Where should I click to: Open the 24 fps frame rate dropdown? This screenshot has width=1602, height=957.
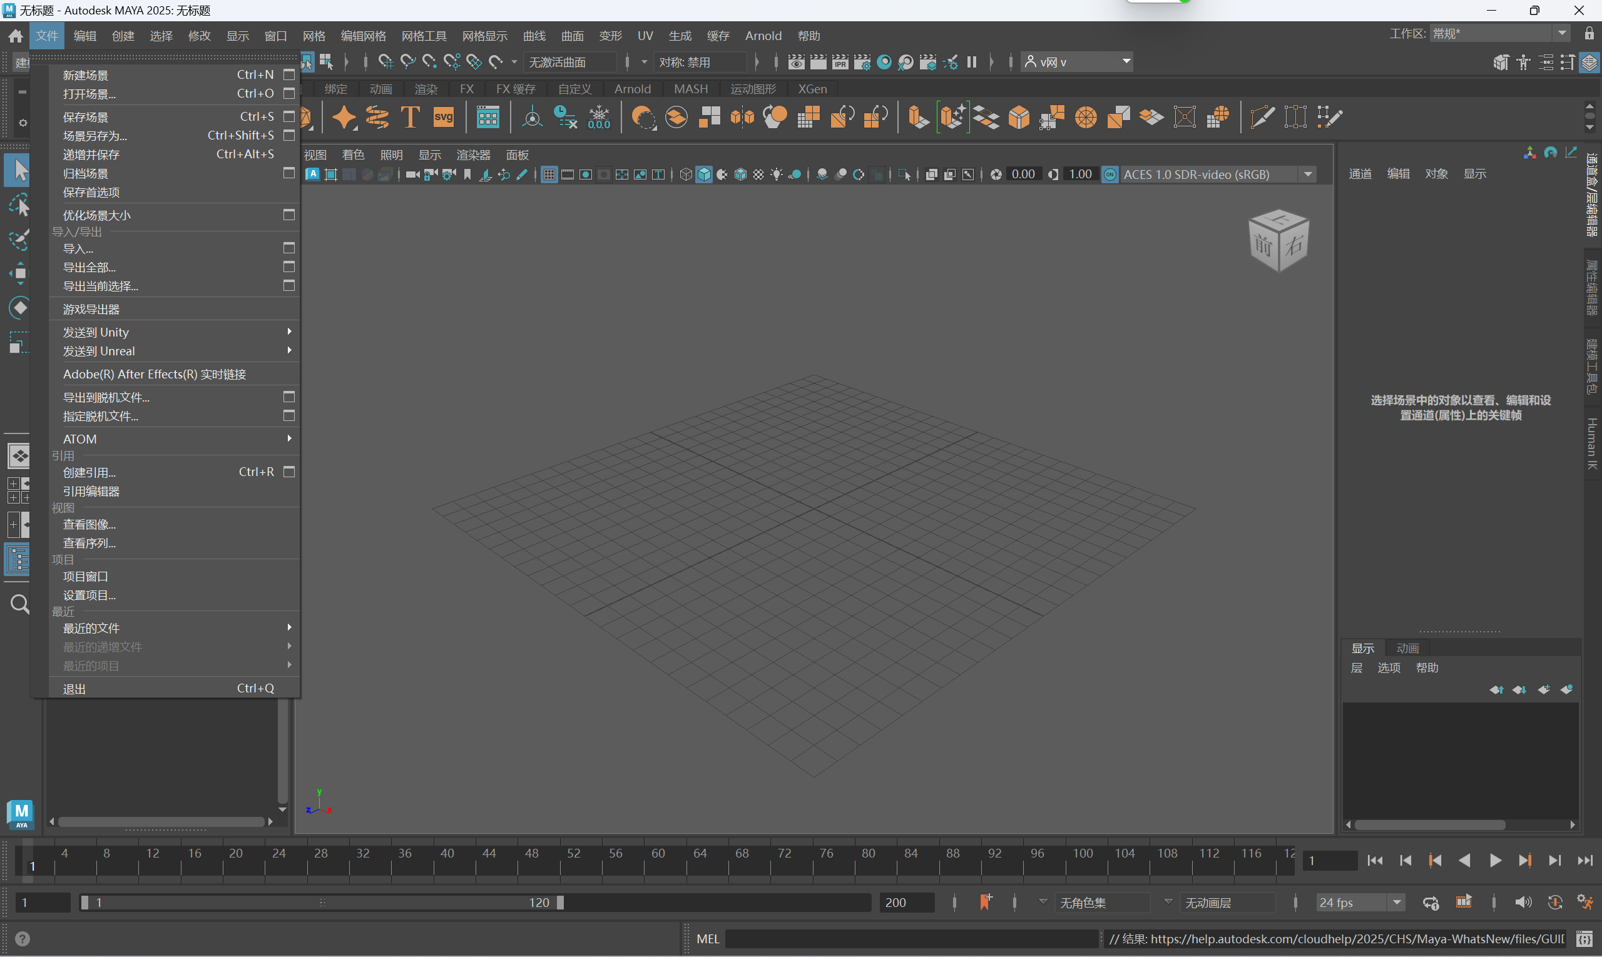[x=1396, y=902]
